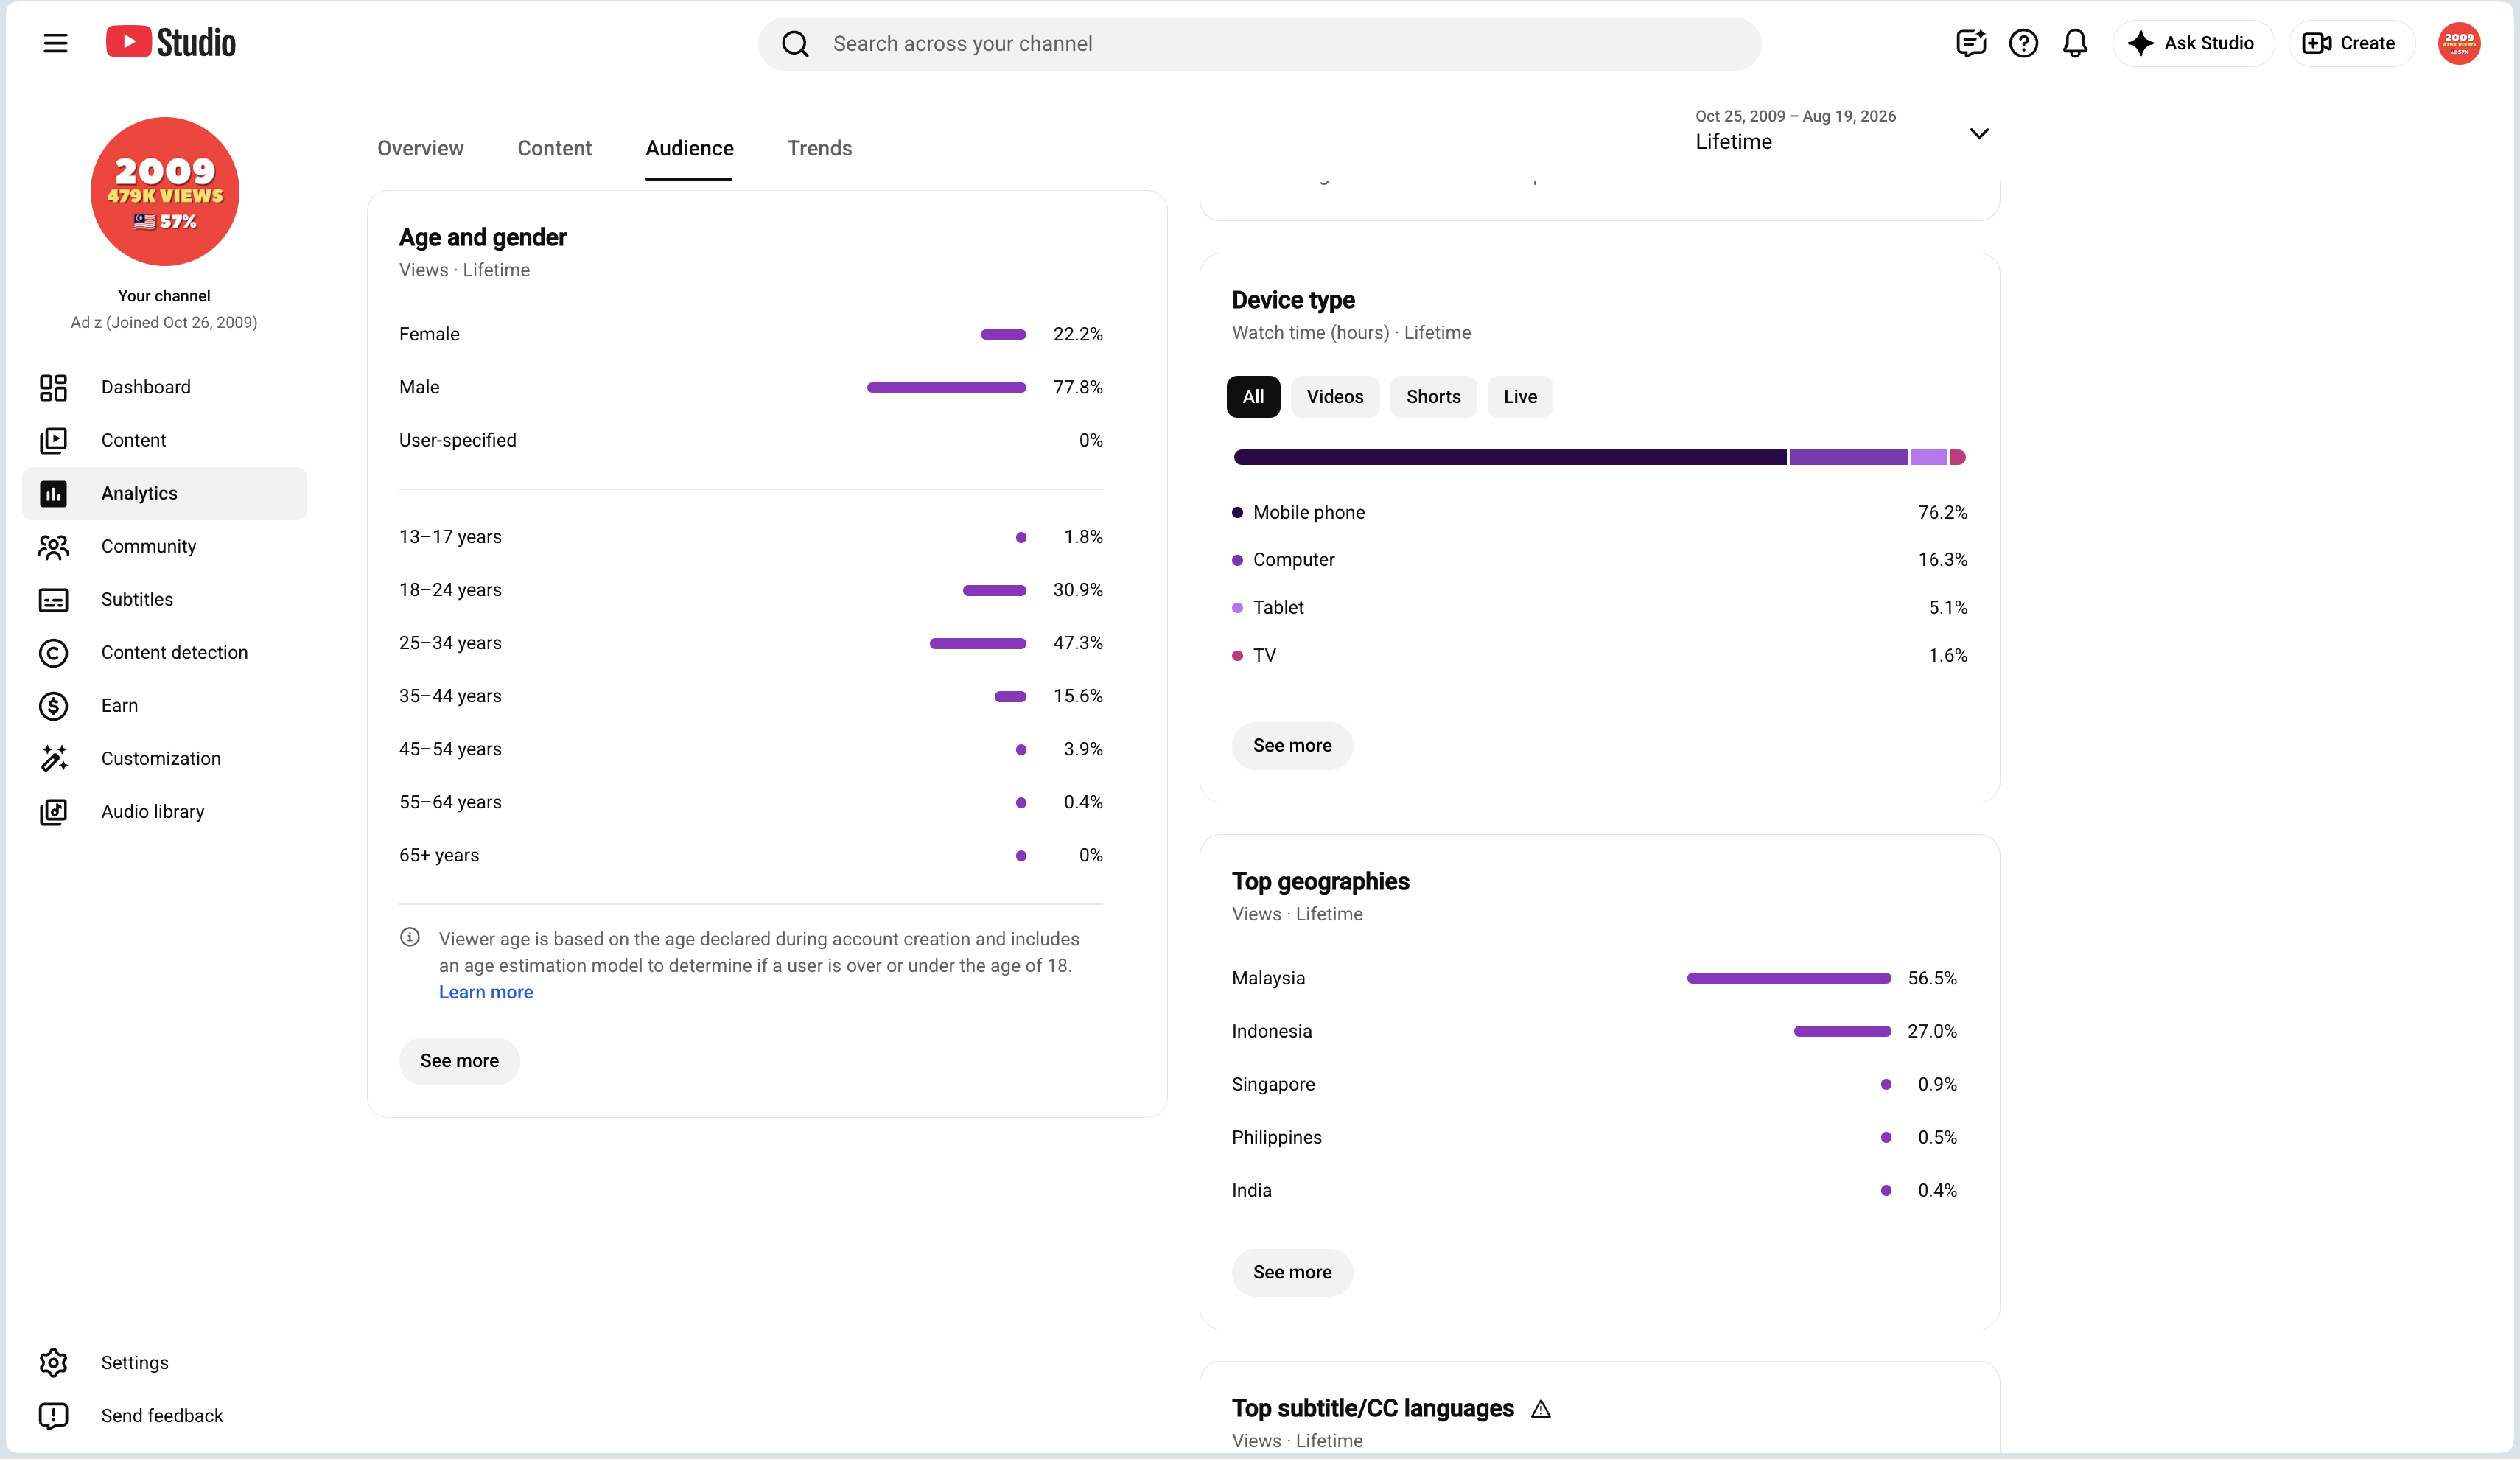Click the Settings gear icon
The image size is (2520, 1459).
click(53, 1363)
